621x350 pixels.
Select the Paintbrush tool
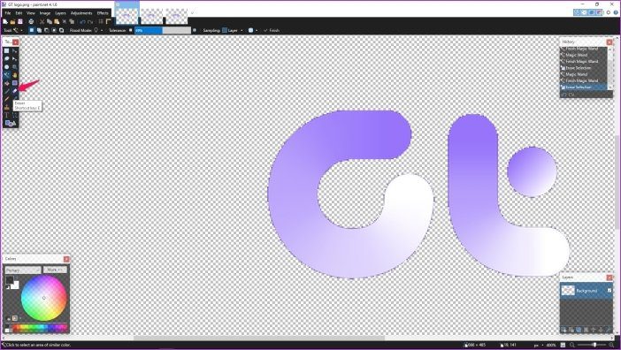tap(7, 91)
